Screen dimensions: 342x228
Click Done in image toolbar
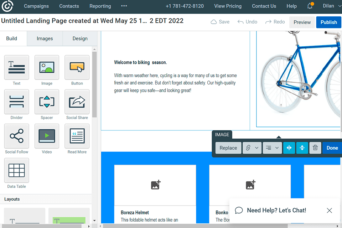332,148
